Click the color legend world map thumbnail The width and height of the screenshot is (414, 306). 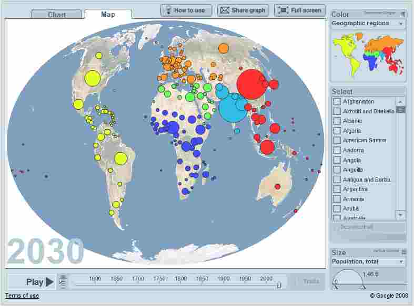pos(368,55)
